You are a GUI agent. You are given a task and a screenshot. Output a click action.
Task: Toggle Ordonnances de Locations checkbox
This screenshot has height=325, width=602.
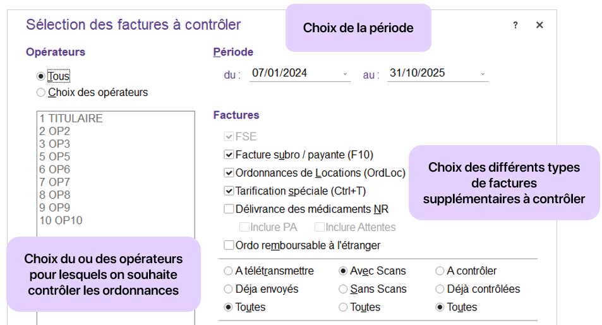[x=229, y=172]
